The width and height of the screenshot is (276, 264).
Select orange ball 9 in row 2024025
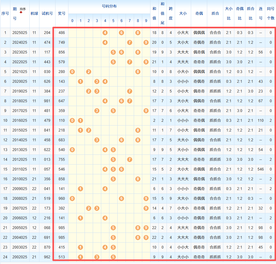pos(146,42)
